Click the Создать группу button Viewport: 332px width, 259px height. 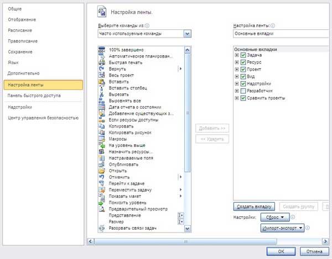(299, 207)
